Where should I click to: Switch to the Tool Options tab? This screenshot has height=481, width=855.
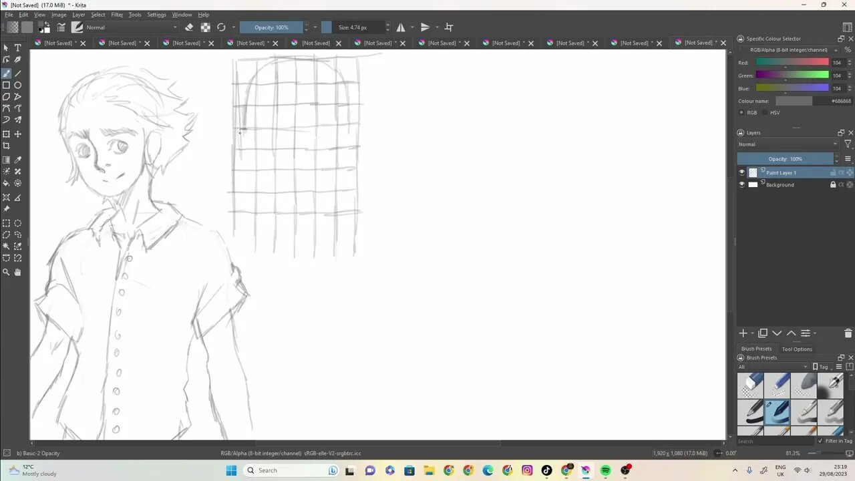coord(797,349)
